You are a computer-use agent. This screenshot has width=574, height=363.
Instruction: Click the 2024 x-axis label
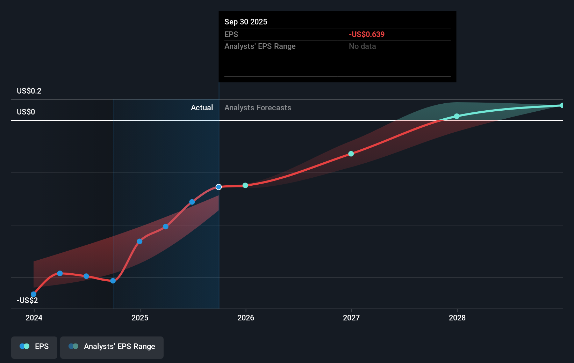click(34, 318)
